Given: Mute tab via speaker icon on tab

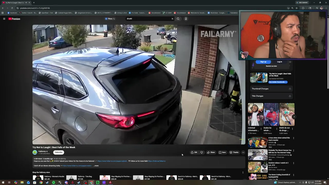Looking at the screenshot, I should (26, 3).
